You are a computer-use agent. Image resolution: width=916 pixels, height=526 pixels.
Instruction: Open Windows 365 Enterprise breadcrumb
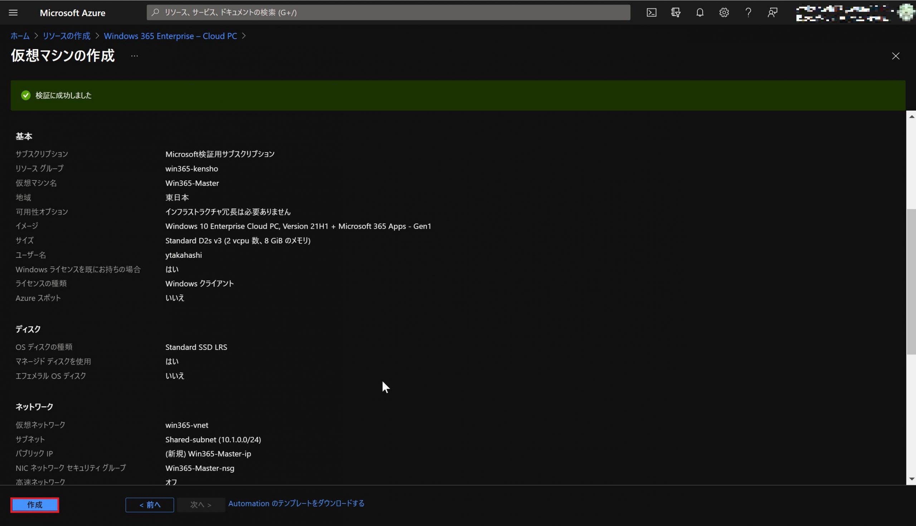[x=170, y=36]
